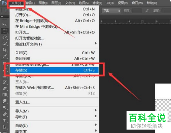Viewport: 171px width, 133px height.
Task: Open the 视图(V) menu
Action: pos(122,3)
